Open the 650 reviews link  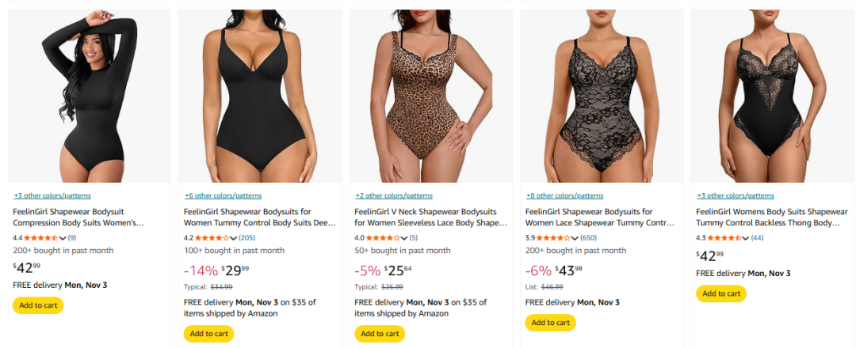point(589,237)
